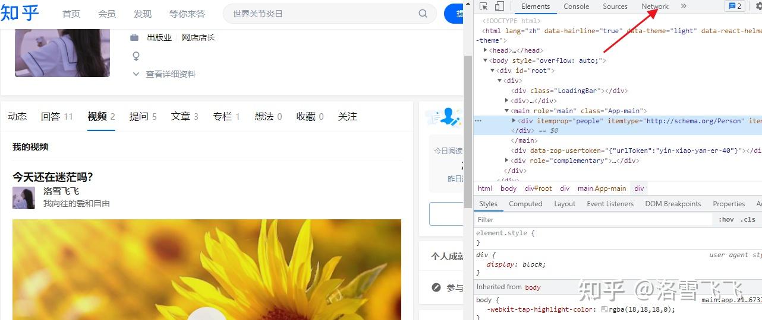762x320 pixels.
Task: Collapse the body element node
Action: [486, 60]
